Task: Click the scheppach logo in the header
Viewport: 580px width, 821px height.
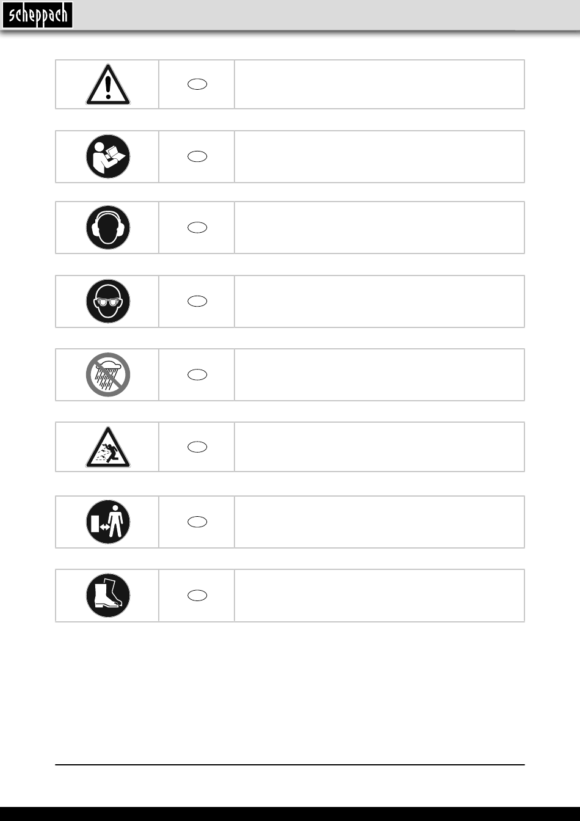Action: point(37,15)
